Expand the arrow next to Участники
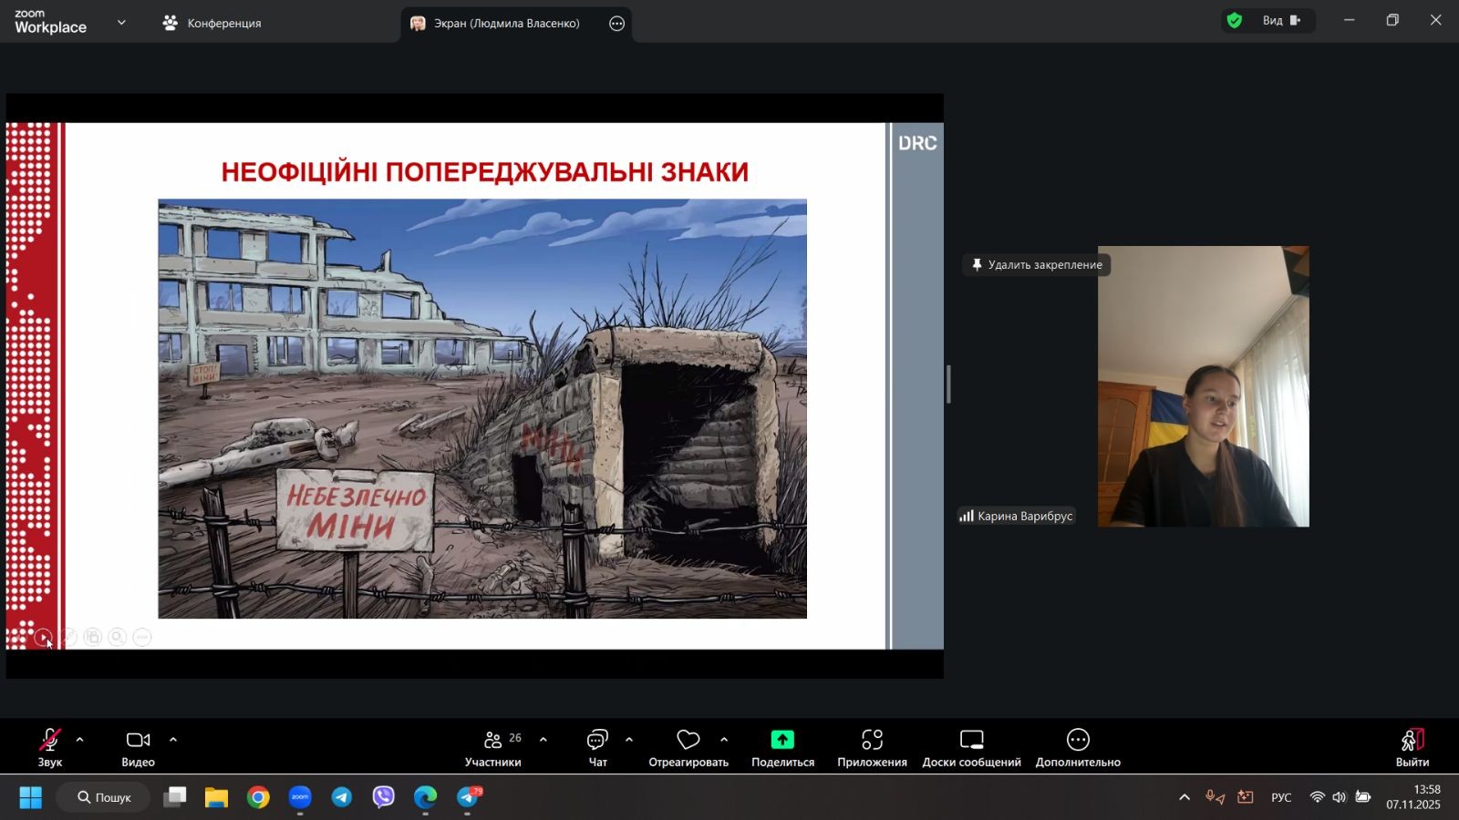Viewport: 1459px width, 820px height. [543, 740]
